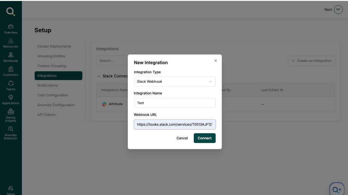Screen dimensions: 348x195
Task: Close the New Integration dialog with X
Action: click(216, 61)
